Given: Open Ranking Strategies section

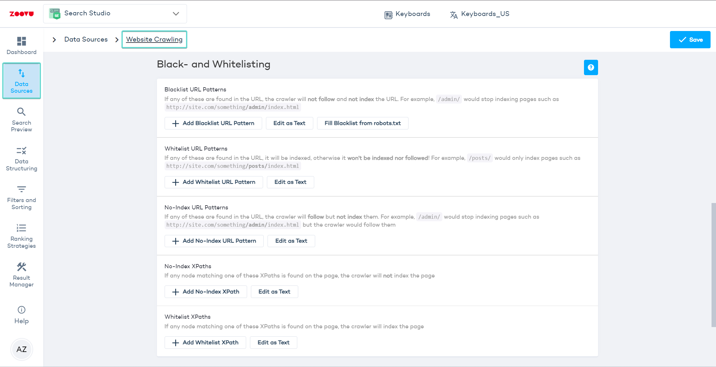Looking at the screenshot, I should pyautogui.click(x=21, y=236).
